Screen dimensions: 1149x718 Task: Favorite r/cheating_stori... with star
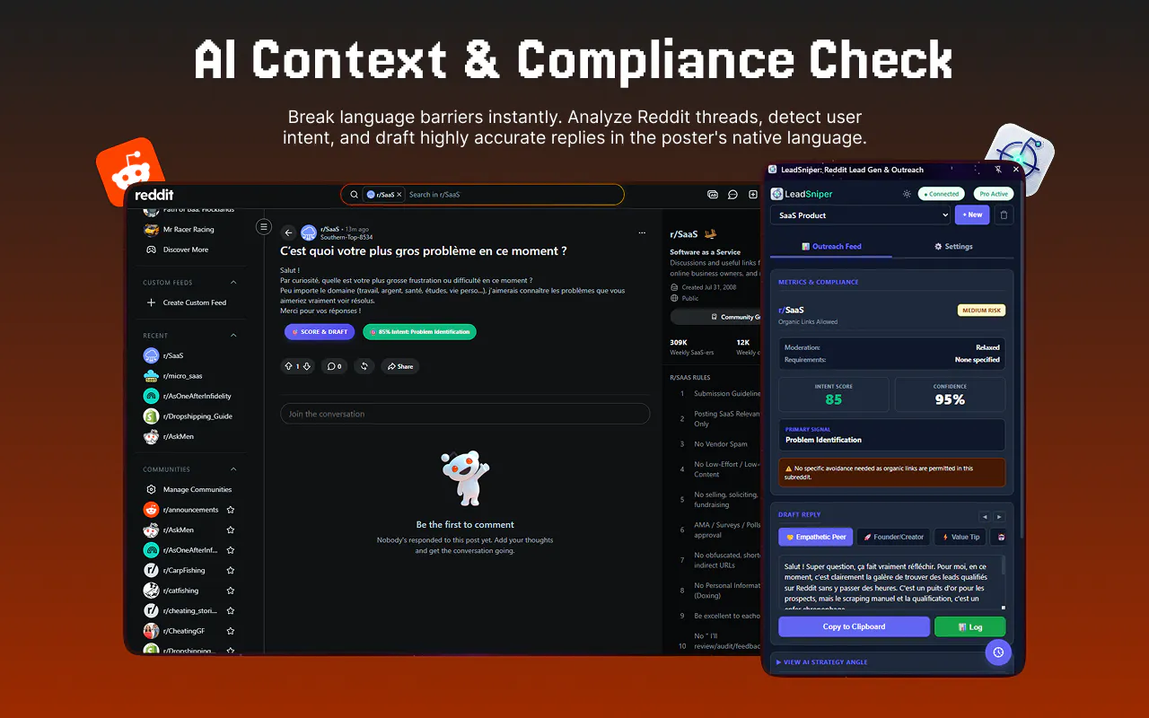[231, 610]
